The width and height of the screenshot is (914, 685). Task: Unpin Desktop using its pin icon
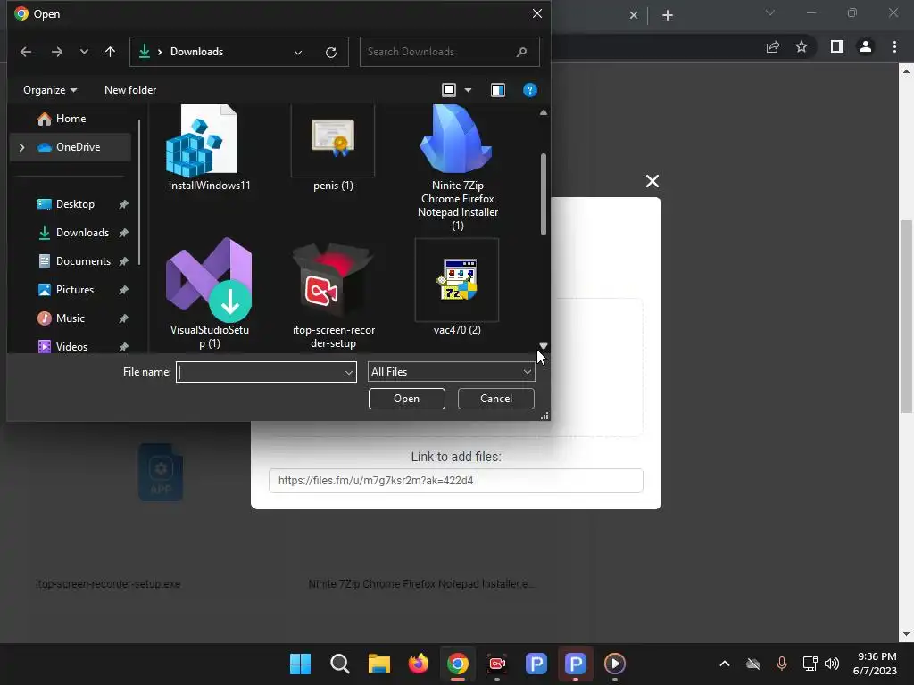123,204
